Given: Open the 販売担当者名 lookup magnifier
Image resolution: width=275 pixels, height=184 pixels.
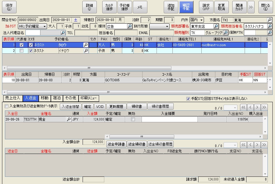Looking at the screenshot, I should click(x=270, y=26).
